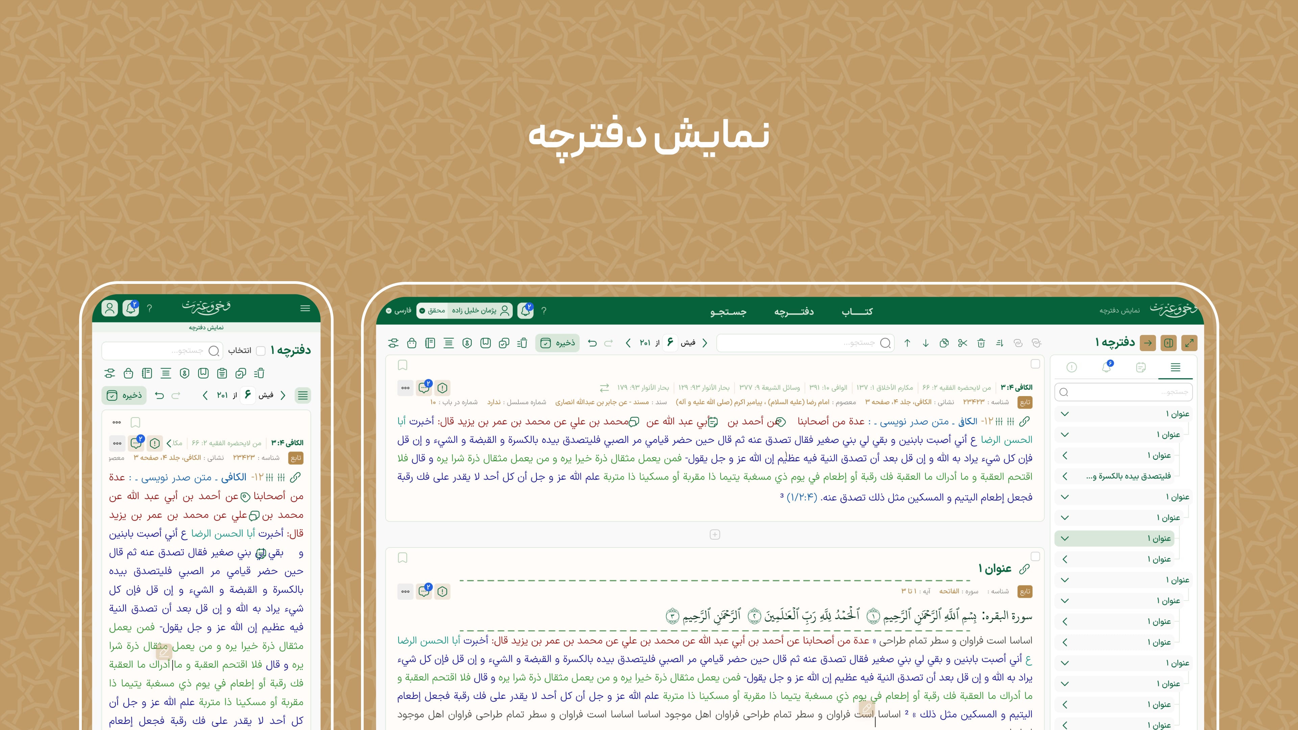Open the جستجو tab in header
Viewport: 1298px width, 730px height.
[x=728, y=312]
